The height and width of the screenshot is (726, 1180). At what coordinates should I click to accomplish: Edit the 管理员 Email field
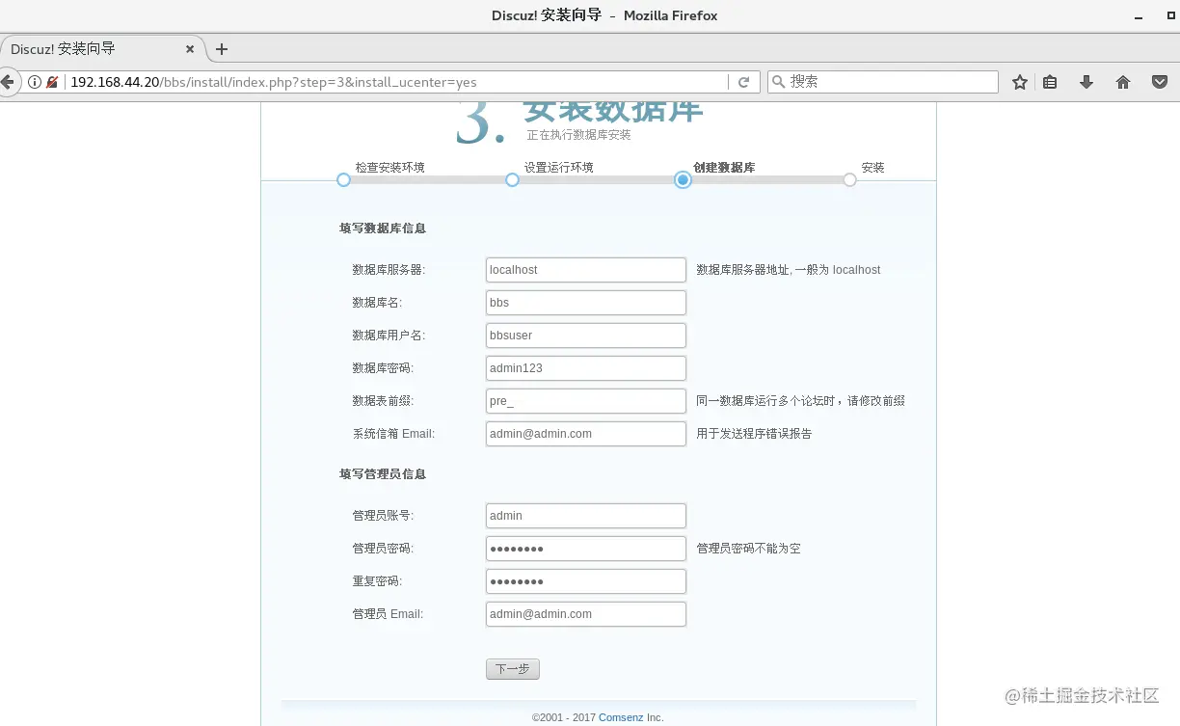click(x=586, y=614)
